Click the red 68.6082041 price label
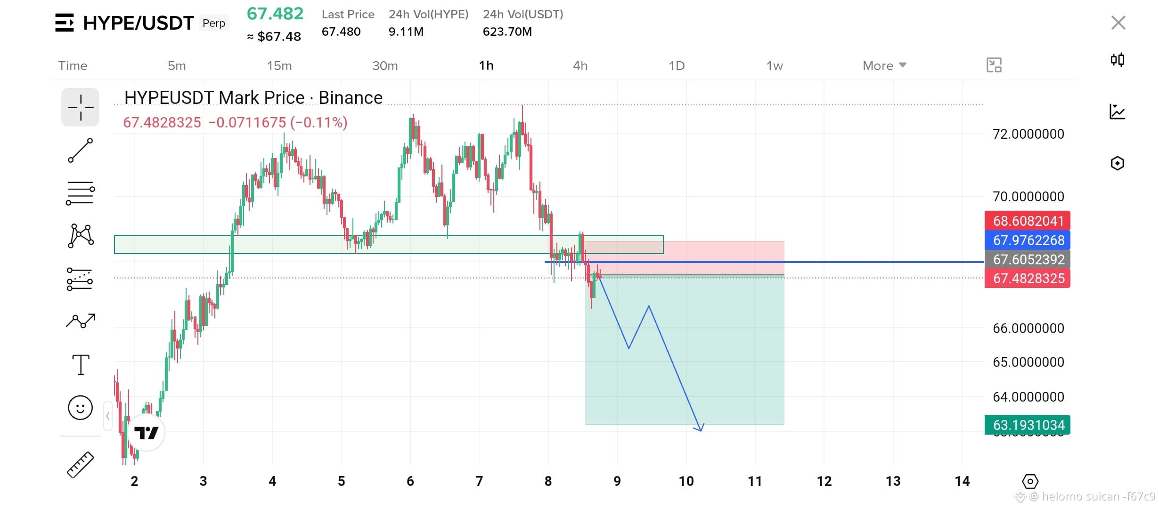Viewport: 1159px width, 508px height. [x=1028, y=221]
